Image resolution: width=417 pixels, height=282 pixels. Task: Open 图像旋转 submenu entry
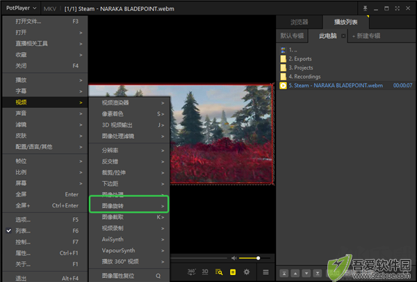click(129, 206)
